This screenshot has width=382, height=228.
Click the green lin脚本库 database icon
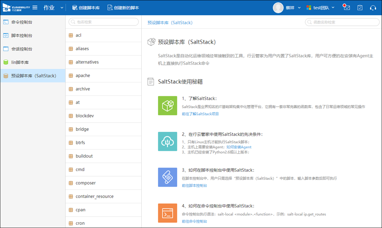point(6,62)
